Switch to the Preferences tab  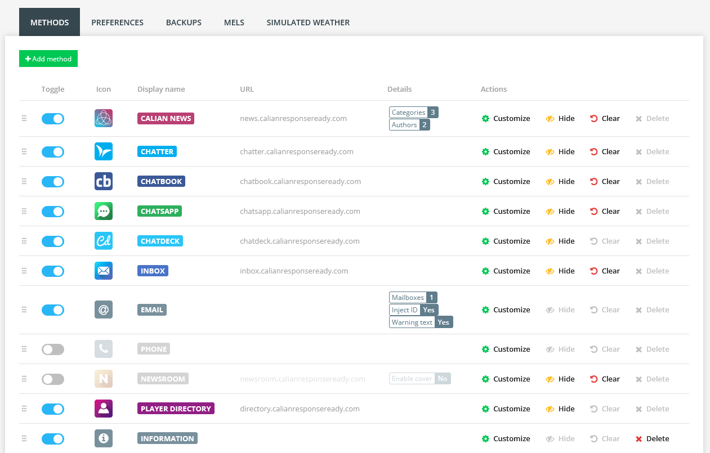tap(117, 23)
